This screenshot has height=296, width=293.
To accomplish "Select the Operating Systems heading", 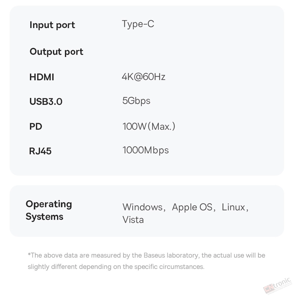I will (49, 210).
